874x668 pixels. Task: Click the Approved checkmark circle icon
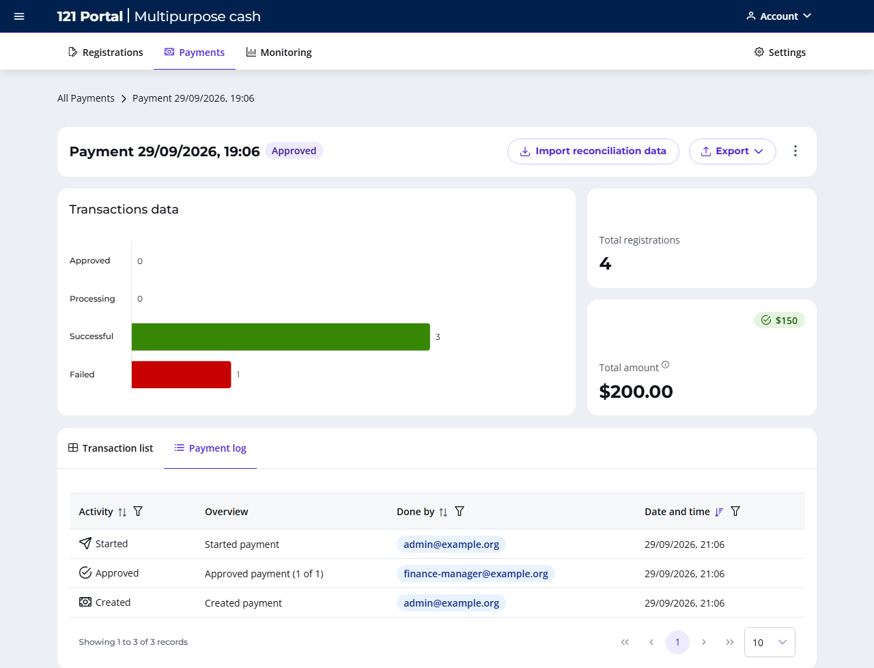(x=85, y=572)
